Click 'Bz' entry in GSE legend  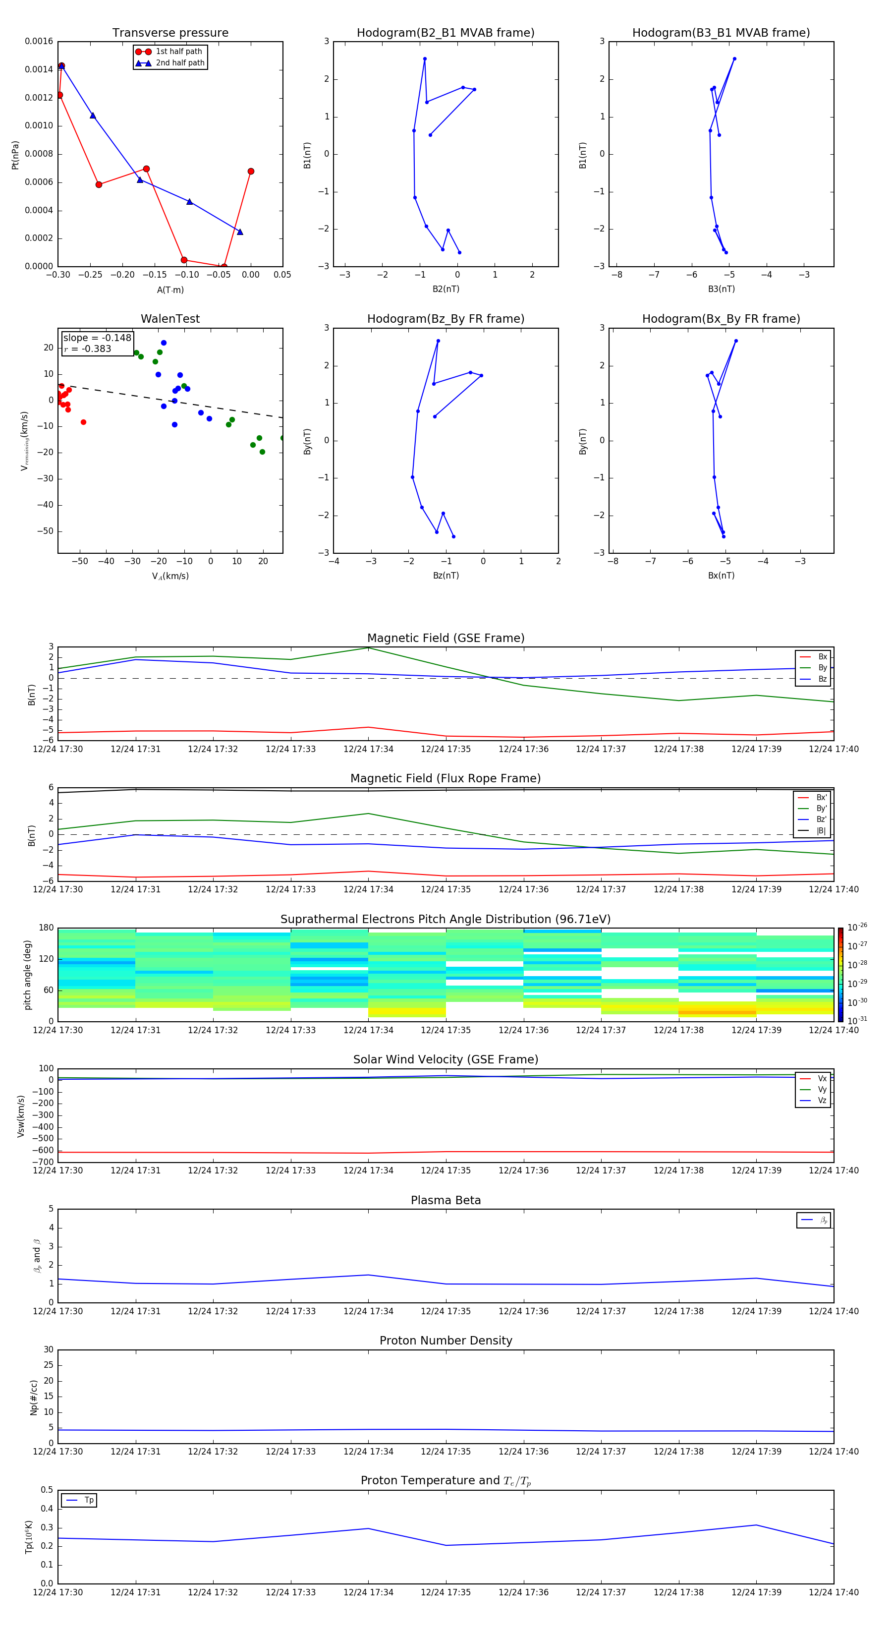(813, 680)
